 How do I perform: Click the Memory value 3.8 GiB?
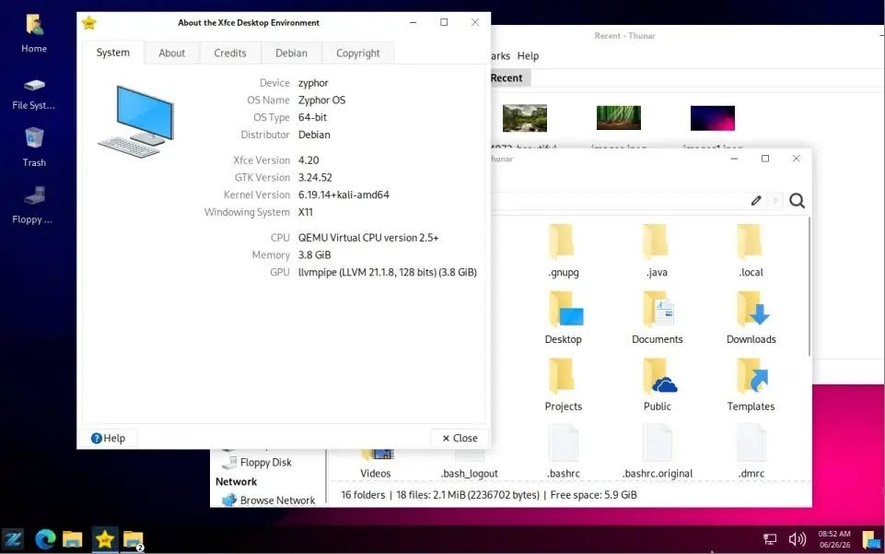[x=314, y=255]
